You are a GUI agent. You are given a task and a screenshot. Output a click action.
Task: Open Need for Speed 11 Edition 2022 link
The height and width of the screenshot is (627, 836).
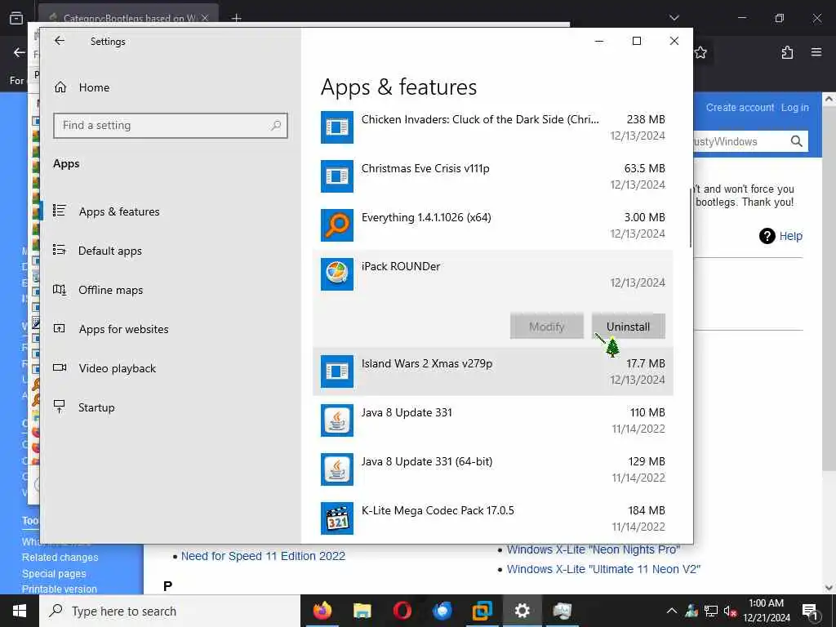click(x=263, y=556)
